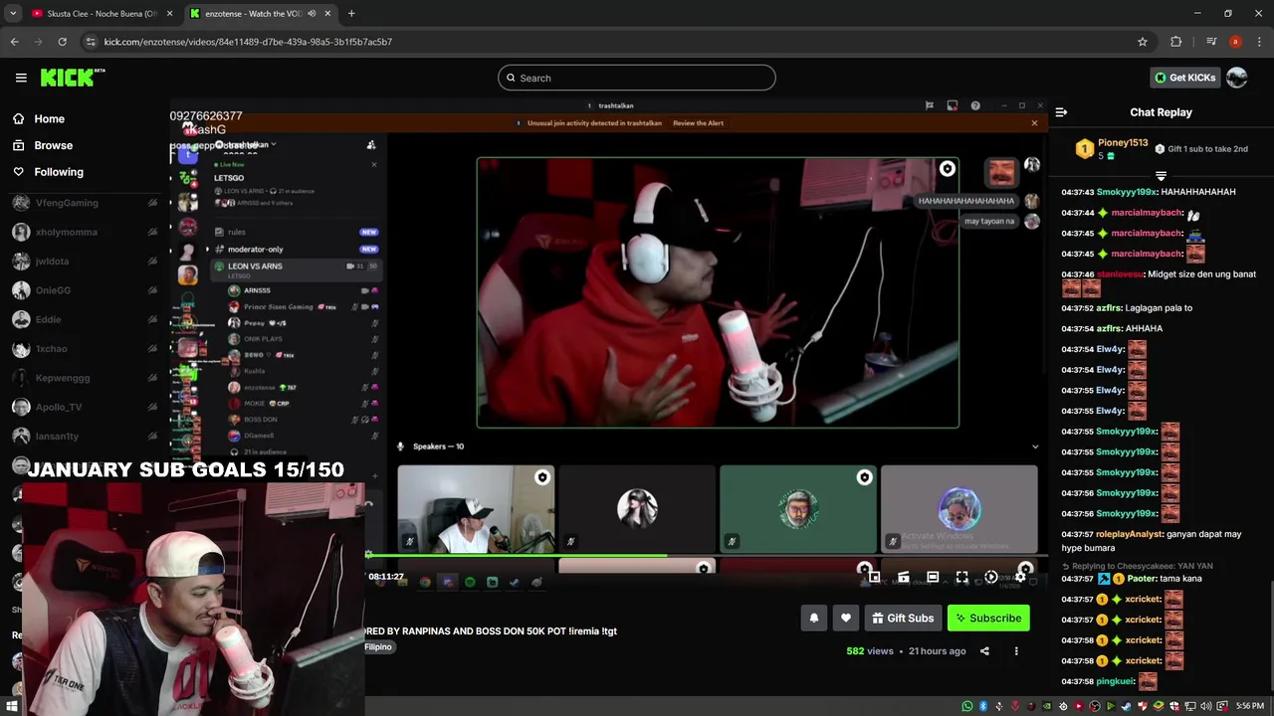
Task: Click the Subscribe button
Action: tap(988, 619)
